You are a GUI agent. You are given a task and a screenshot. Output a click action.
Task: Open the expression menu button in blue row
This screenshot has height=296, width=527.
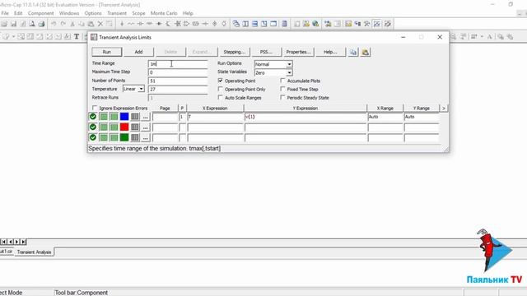145,117
